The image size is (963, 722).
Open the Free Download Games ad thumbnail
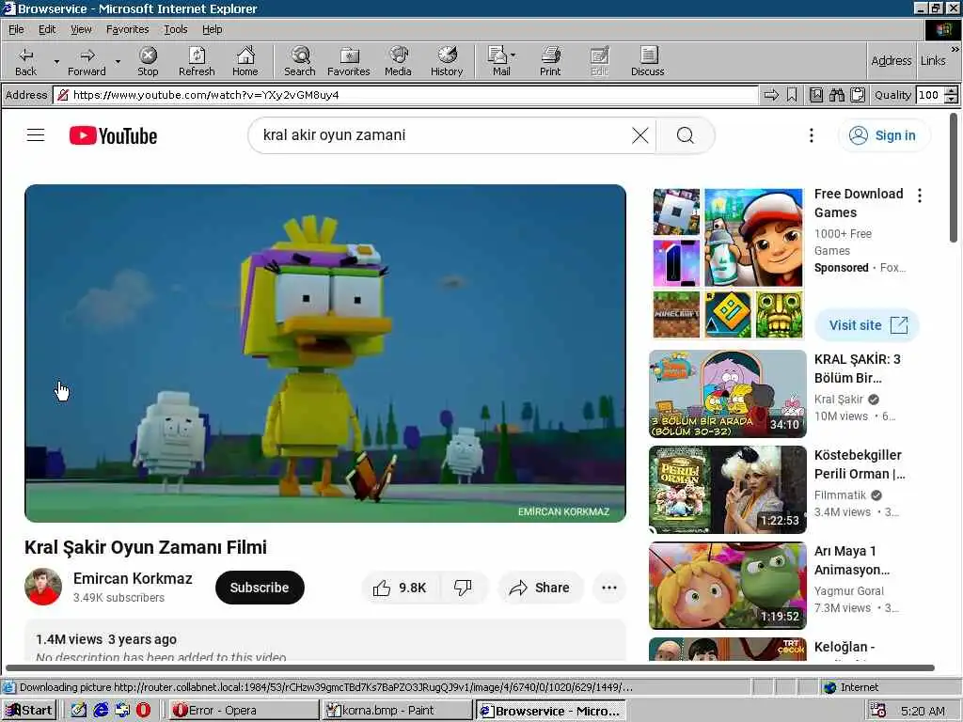tap(728, 263)
